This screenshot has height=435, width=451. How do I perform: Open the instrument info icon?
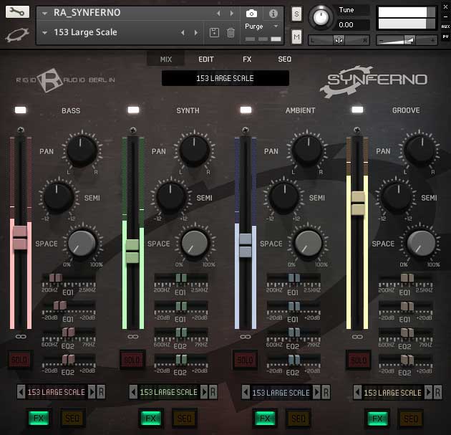273,13
